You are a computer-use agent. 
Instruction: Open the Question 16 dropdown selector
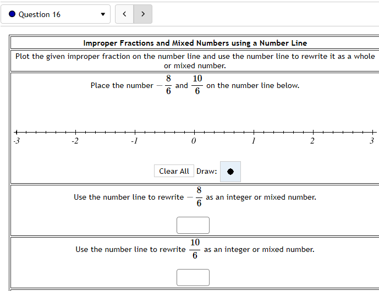point(55,14)
